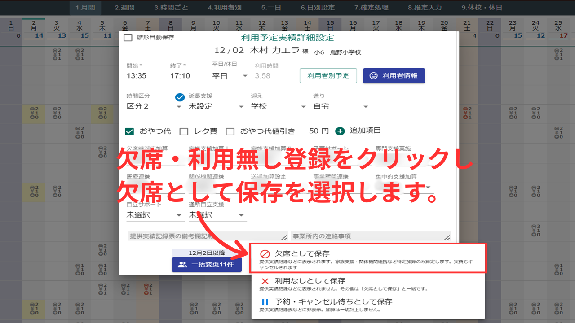The image size is (575, 323).
Task: Click count 12 under day 24 火
Action: 541,36
